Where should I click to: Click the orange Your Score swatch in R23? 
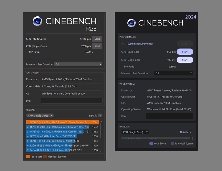click(28, 157)
